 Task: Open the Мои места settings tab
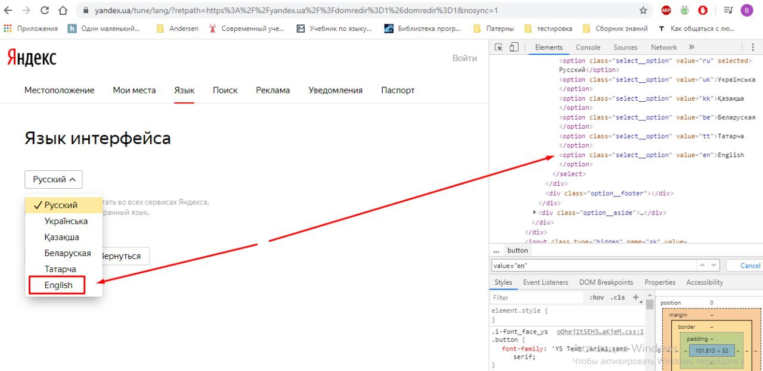pos(134,90)
